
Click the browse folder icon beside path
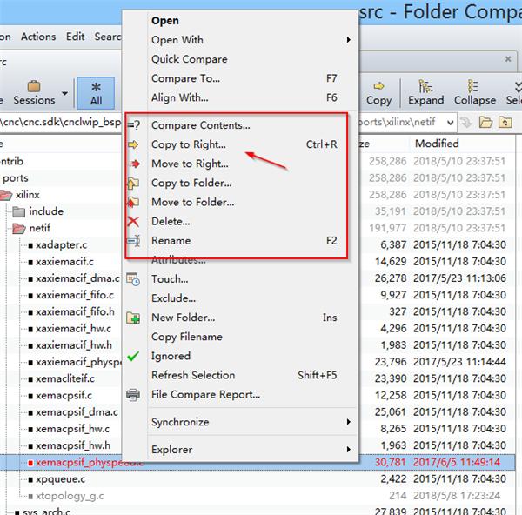point(485,123)
